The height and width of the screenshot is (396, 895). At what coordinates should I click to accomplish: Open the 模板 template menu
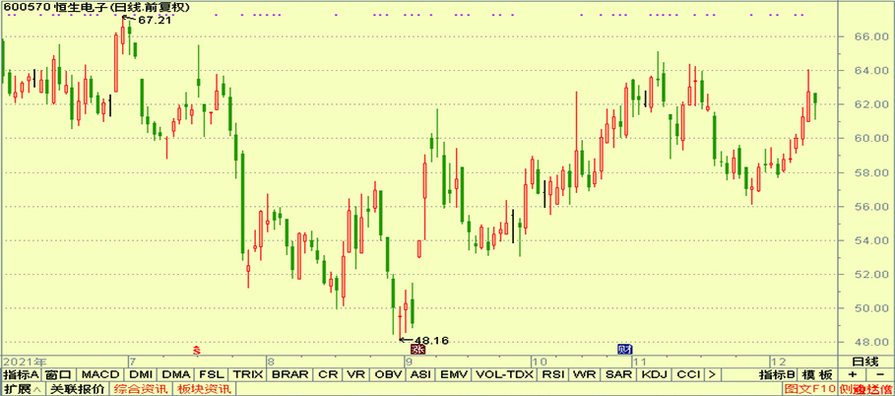coord(818,375)
